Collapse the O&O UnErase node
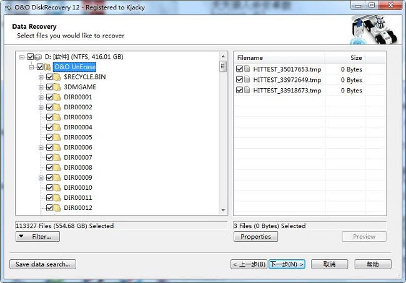Viewport: 406px width, 283px height. 32,67
